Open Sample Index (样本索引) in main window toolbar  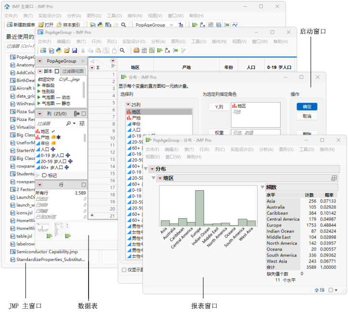[68, 25]
